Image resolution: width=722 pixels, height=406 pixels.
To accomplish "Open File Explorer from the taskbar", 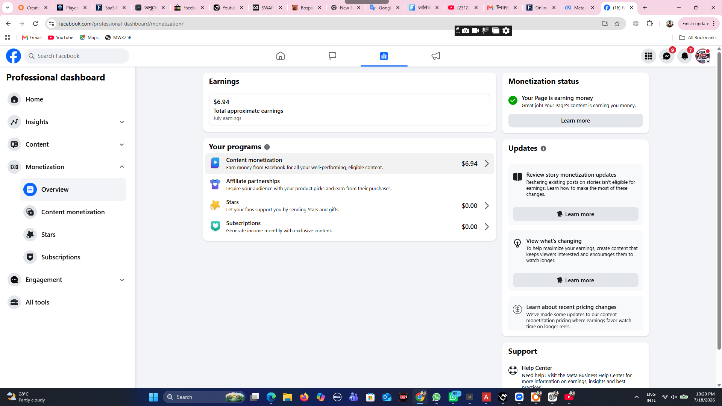I will [x=288, y=397].
